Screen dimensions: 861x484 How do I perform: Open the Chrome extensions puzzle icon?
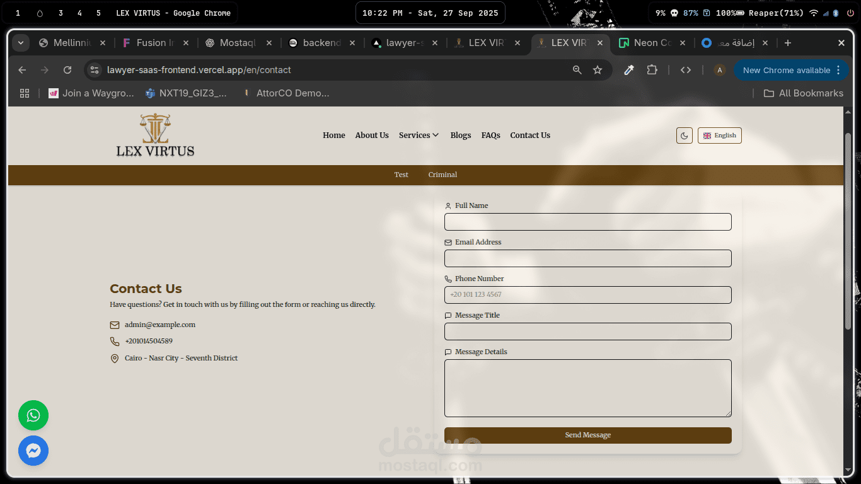click(652, 70)
